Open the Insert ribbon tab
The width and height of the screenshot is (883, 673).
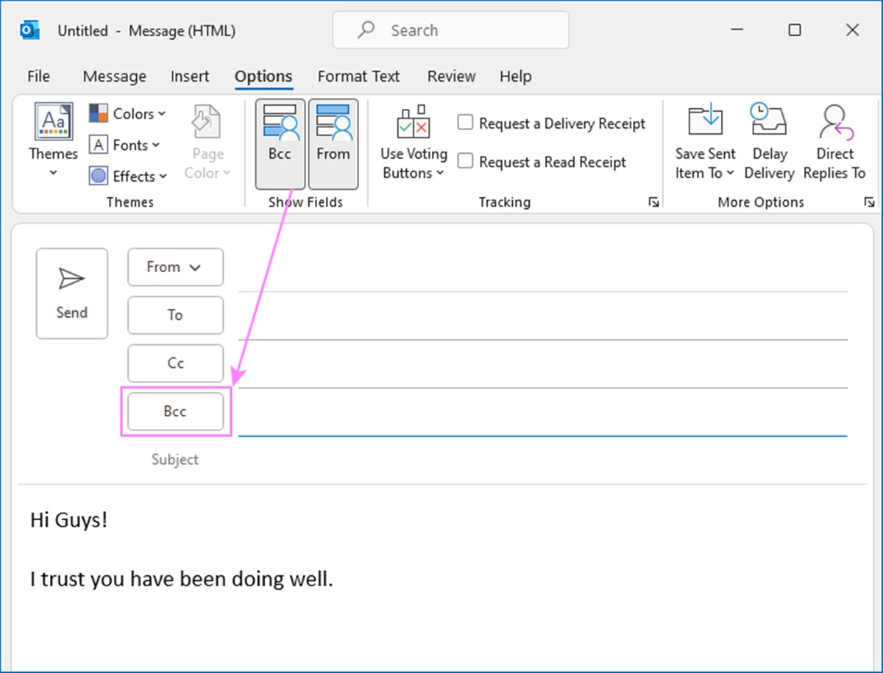pos(190,76)
